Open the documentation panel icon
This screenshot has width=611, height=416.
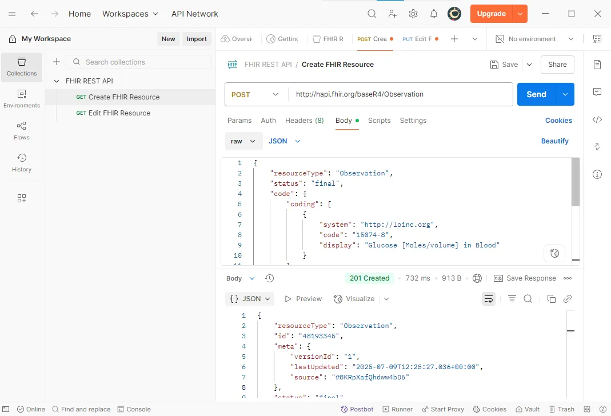[x=597, y=65]
